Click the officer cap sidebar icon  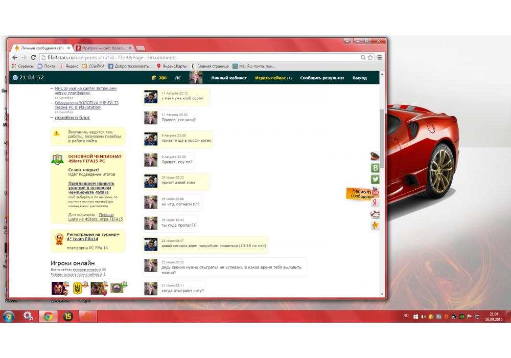(x=375, y=156)
